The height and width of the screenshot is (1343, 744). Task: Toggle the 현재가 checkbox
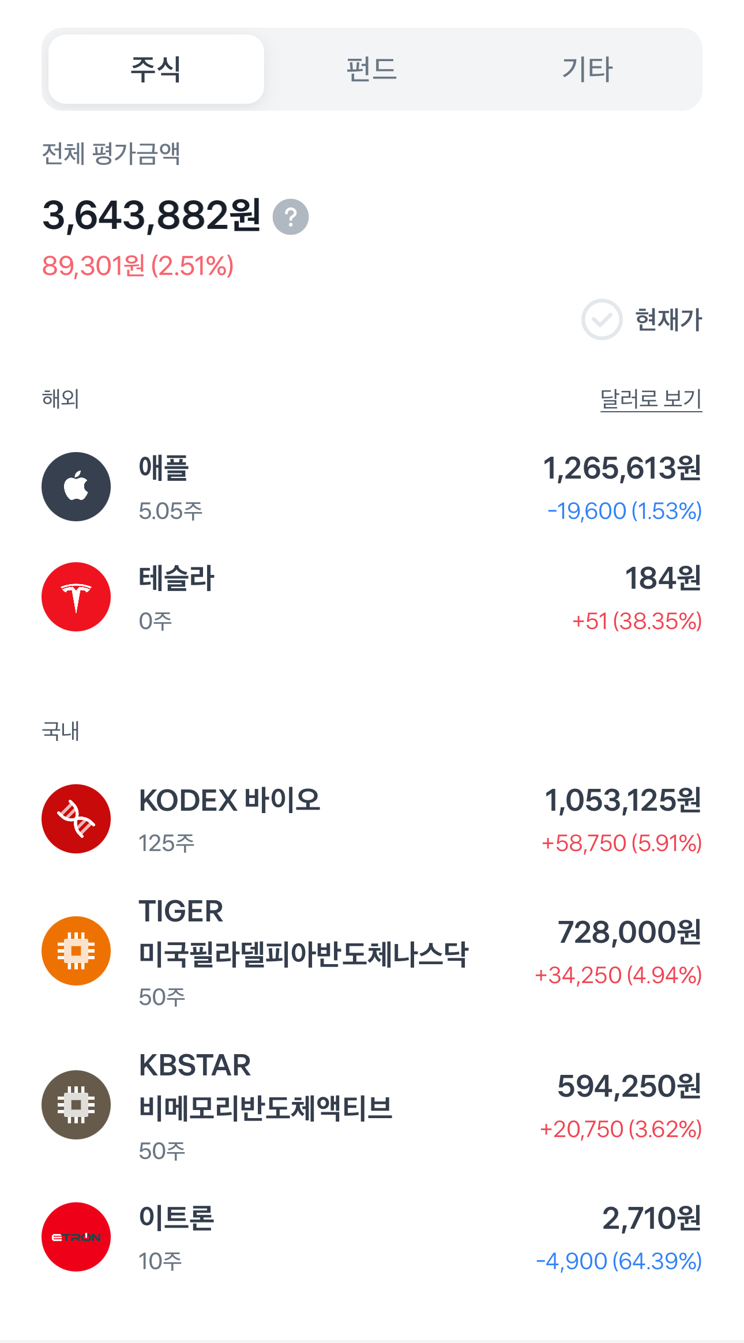[x=602, y=319]
